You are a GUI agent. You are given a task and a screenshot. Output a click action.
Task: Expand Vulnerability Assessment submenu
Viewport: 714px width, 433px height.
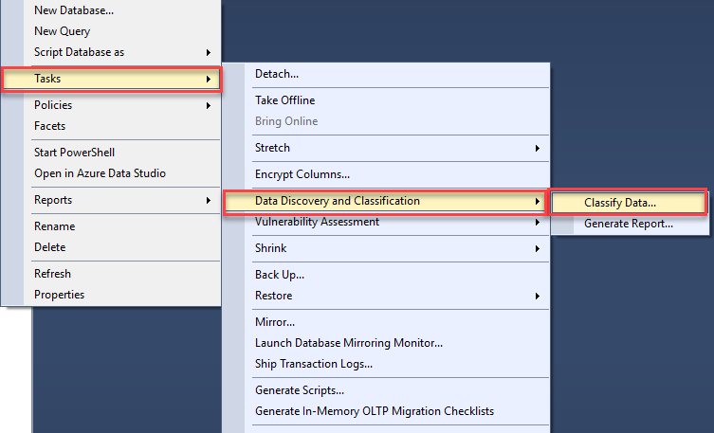[317, 222]
